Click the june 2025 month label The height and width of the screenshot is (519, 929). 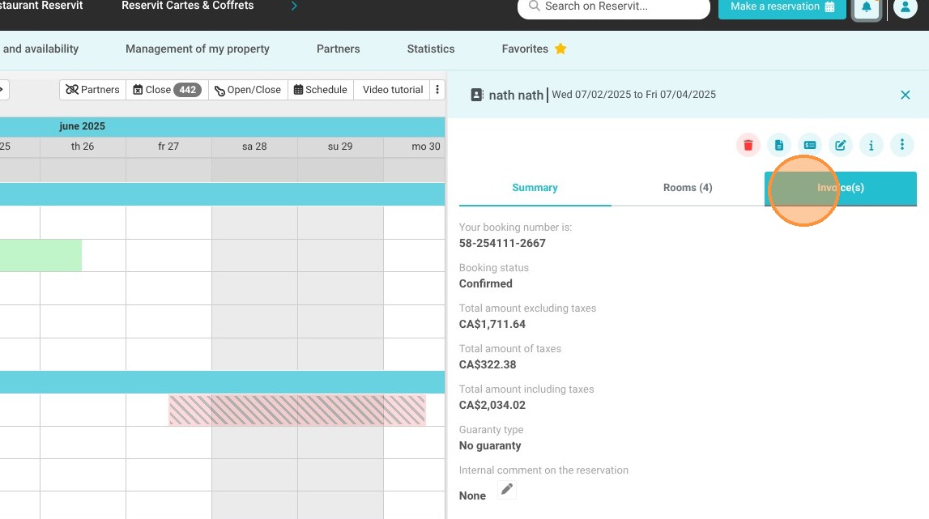(83, 126)
